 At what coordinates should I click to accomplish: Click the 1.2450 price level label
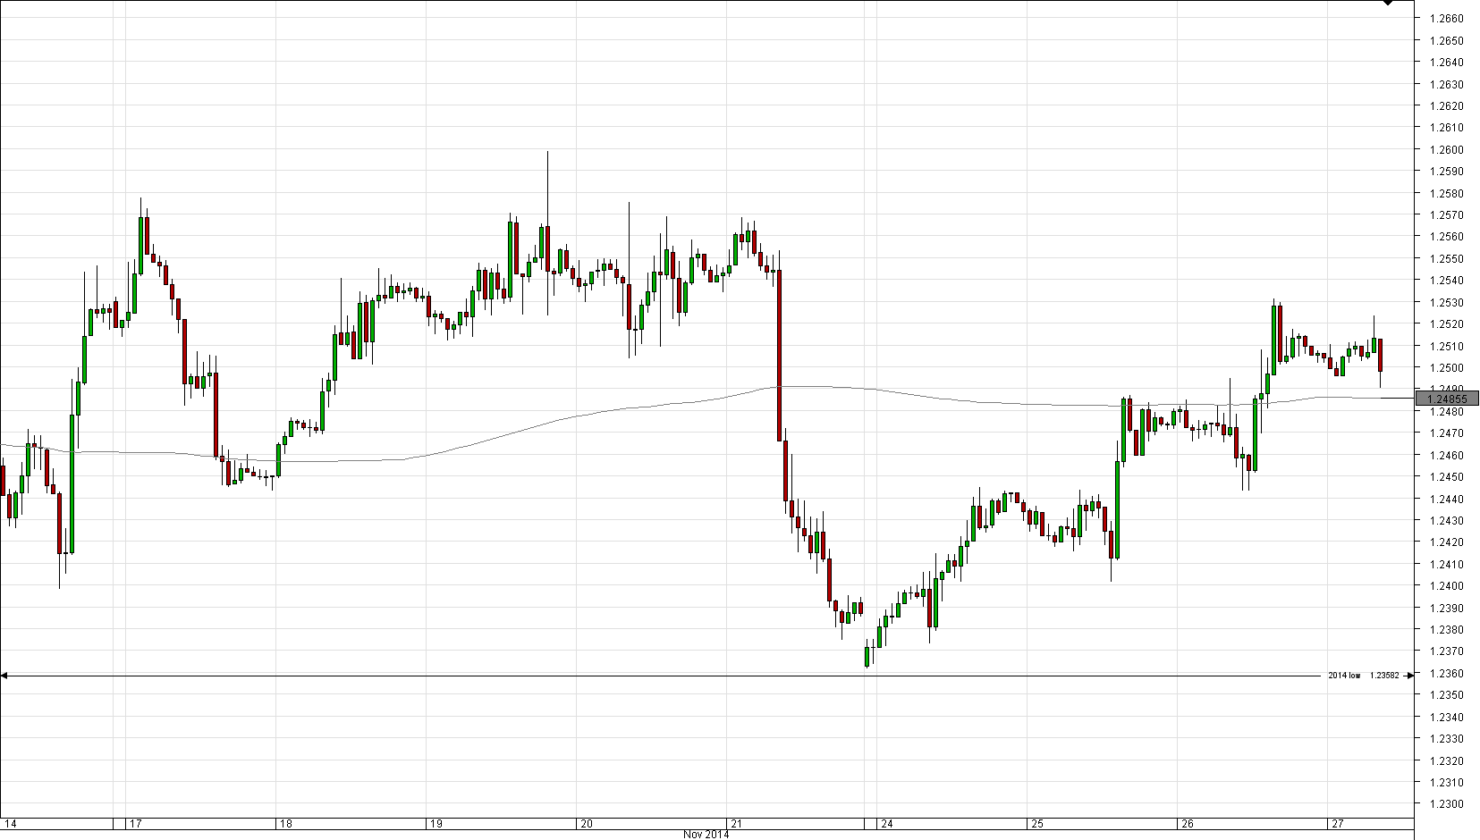click(x=1447, y=477)
